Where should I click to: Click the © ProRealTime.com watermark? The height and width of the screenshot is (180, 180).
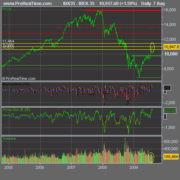click(19, 78)
